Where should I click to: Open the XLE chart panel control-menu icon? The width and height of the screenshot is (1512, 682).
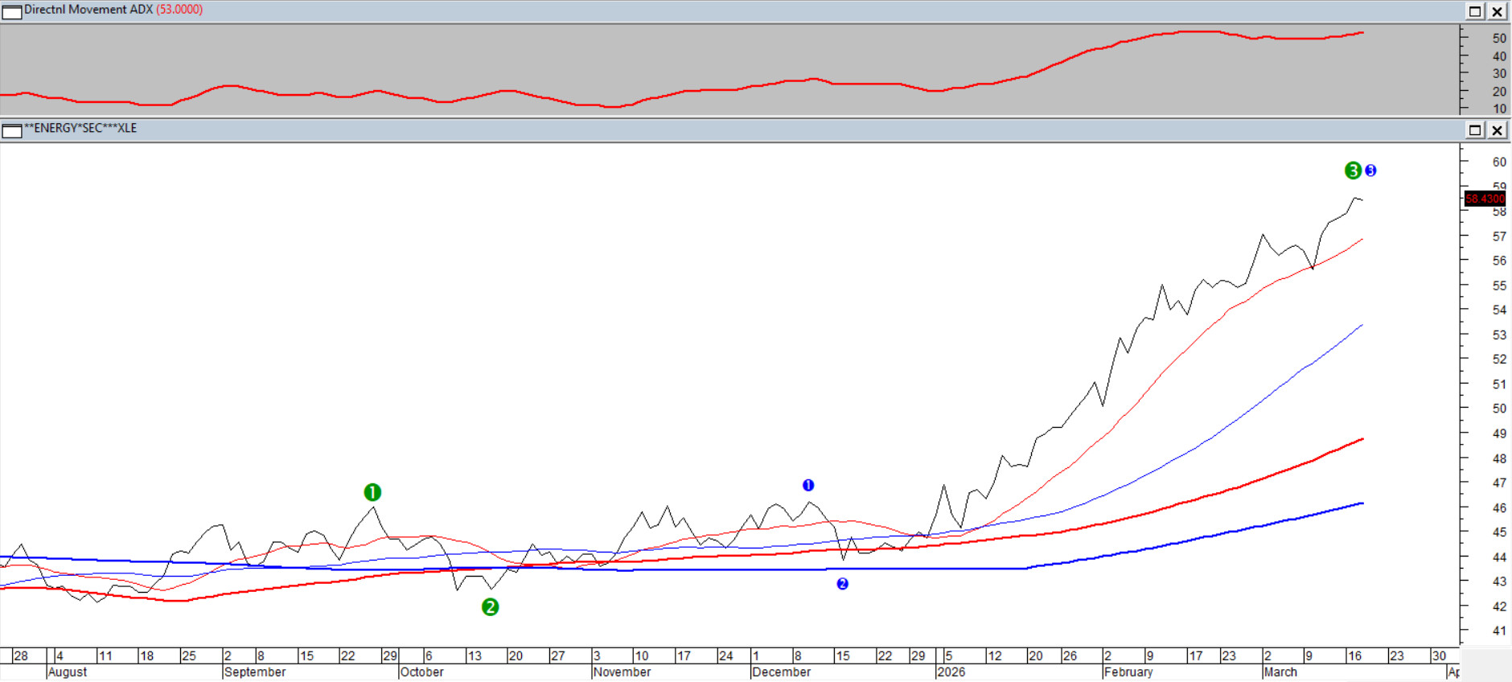click(12, 130)
